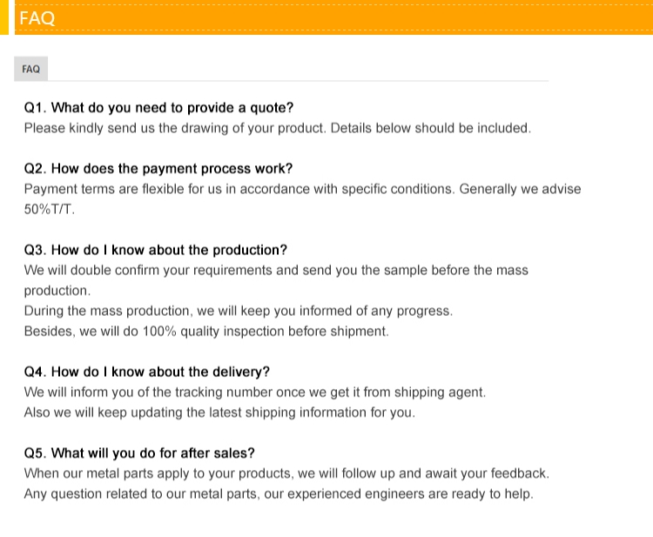Select question Q5 about after sales
Screen dimensions: 653x537
point(139,453)
